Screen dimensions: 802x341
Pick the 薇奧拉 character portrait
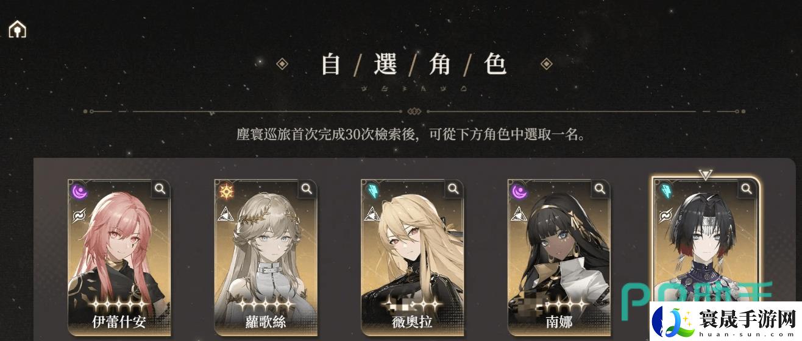[x=412, y=257]
